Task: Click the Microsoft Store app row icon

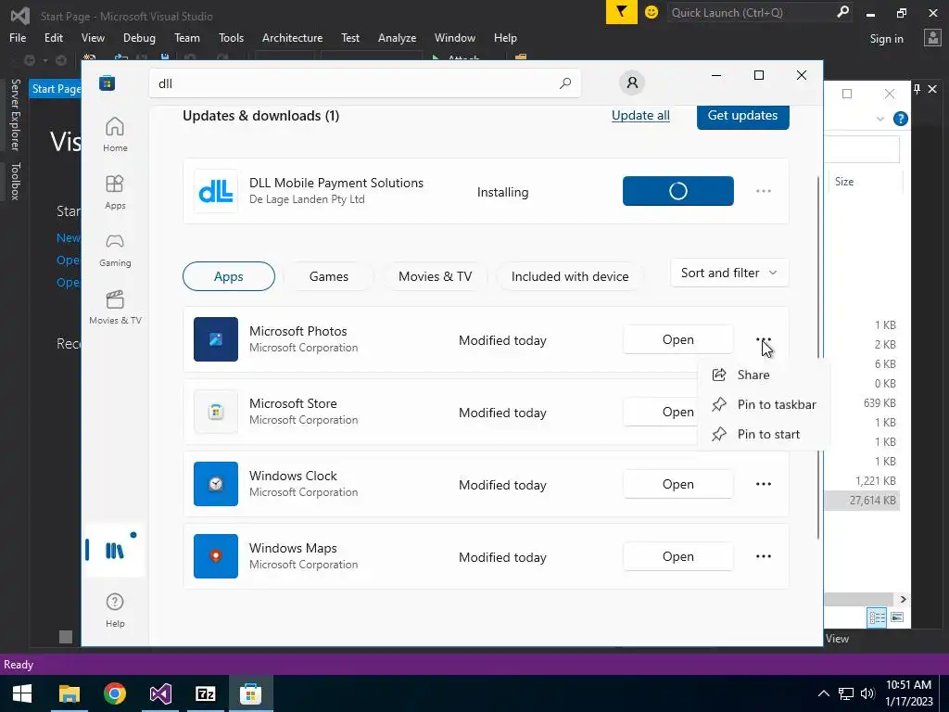Action: pyautogui.click(x=216, y=412)
